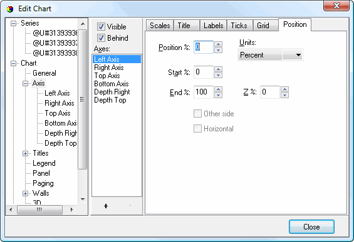
Task: Click horizontal scrollbar right arrow
Action: (x=72, y=209)
